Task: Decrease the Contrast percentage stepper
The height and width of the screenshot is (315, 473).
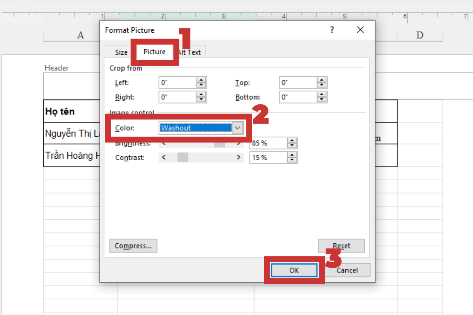Action: point(291,160)
